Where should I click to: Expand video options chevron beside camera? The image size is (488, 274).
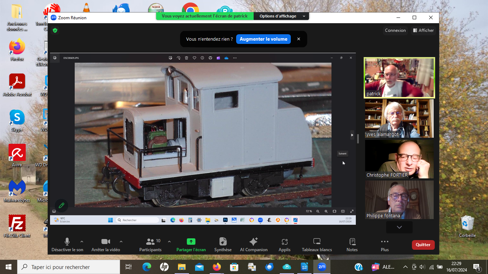pyautogui.click(x=121, y=242)
